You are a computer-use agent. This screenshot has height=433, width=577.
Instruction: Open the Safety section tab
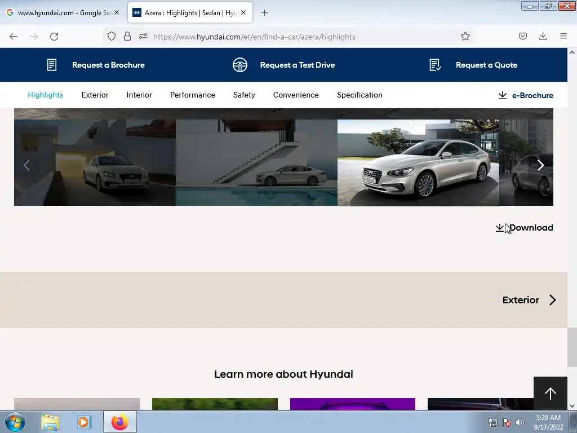(244, 95)
